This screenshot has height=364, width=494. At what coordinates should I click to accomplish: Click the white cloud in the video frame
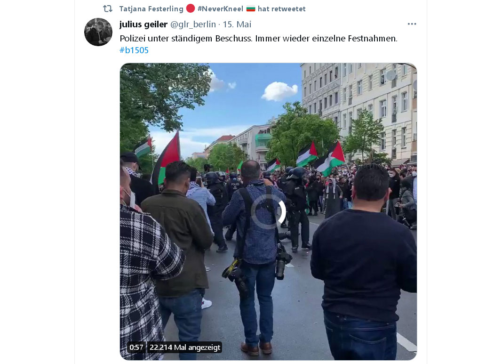pos(279,91)
